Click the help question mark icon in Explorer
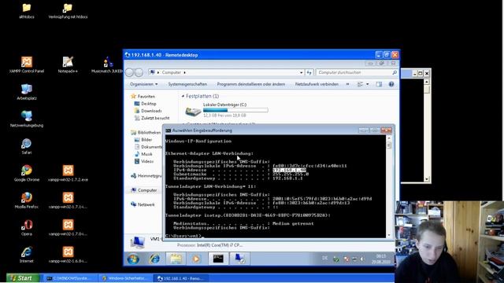 point(391,84)
